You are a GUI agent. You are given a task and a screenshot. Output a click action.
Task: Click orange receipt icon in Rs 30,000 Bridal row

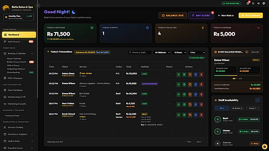190,94
